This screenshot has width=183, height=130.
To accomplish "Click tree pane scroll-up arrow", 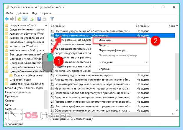I will 46,25.
